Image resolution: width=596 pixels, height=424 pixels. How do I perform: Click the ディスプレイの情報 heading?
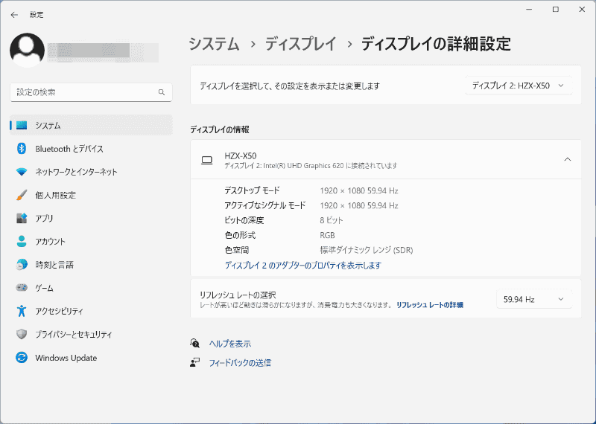coord(220,130)
